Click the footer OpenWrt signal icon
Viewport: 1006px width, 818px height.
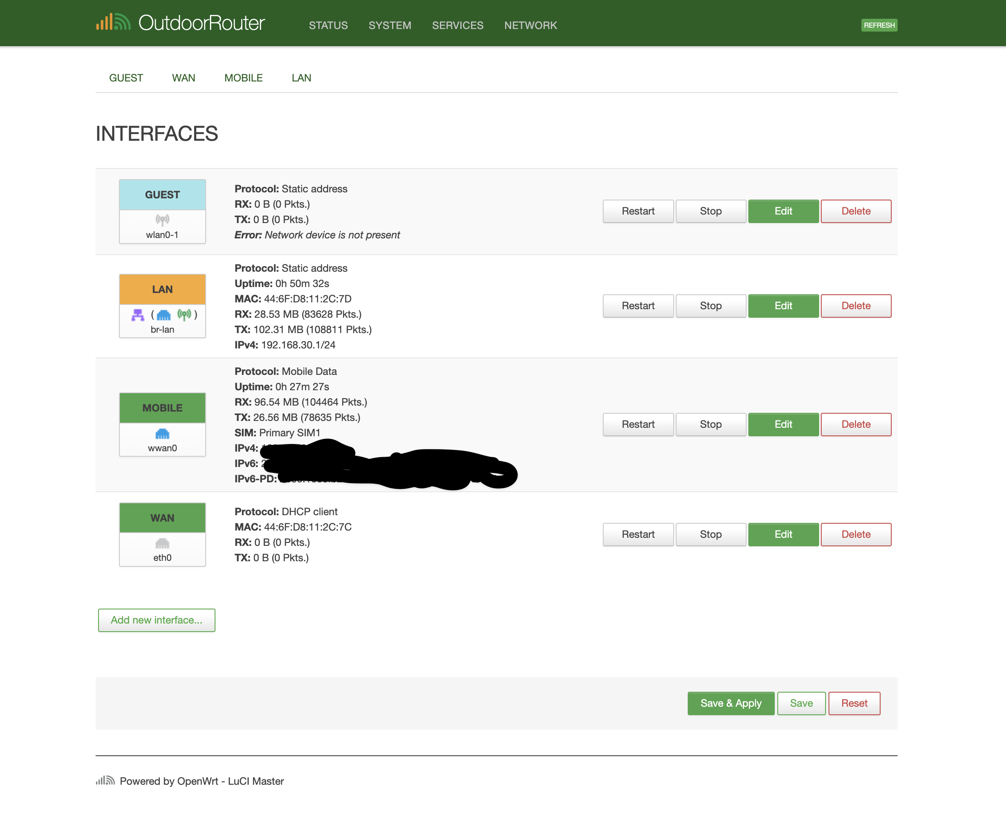105,780
